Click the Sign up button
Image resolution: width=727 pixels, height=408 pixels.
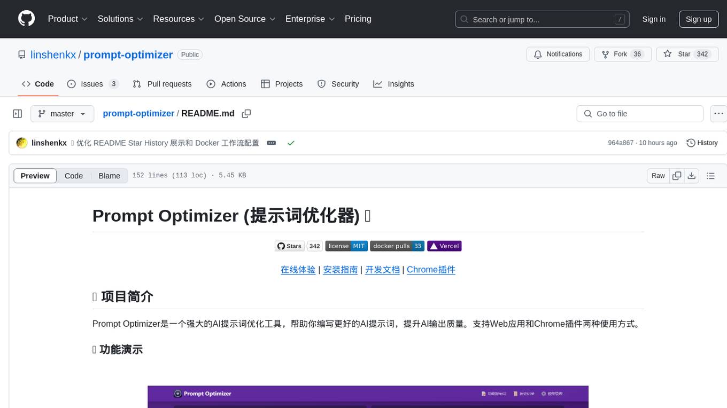[699, 19]
